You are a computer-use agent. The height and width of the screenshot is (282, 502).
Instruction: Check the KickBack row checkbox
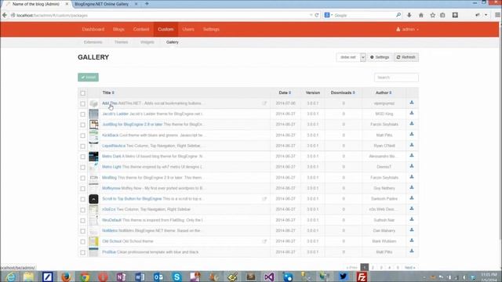point(83,136)
